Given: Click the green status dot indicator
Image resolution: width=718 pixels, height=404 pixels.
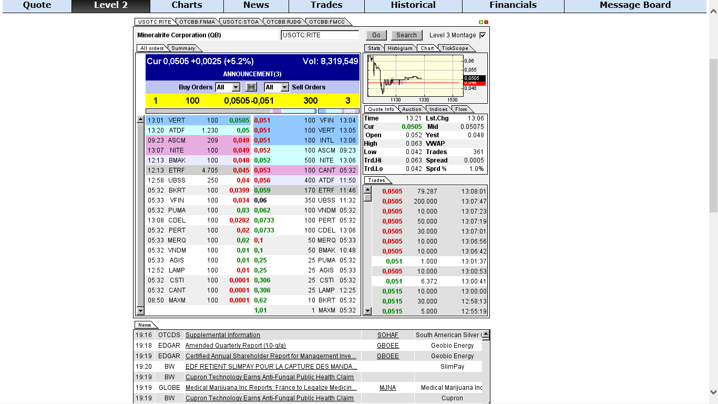Looking at the screenshot, I should (481, 22).
